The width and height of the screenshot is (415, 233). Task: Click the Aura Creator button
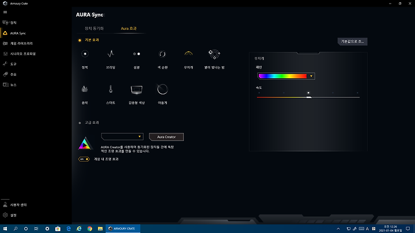click(x=166, y=137)
